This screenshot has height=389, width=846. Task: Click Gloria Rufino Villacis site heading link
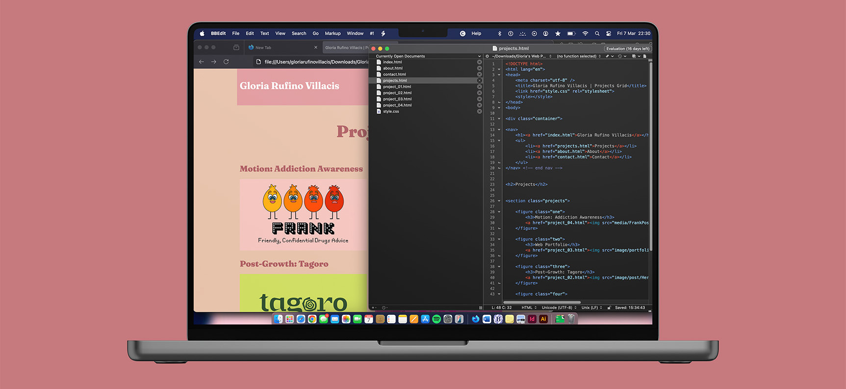289,86
